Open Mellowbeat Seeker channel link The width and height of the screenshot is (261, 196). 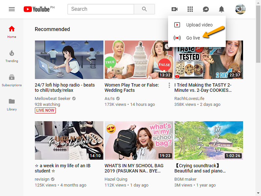[53, 99]
